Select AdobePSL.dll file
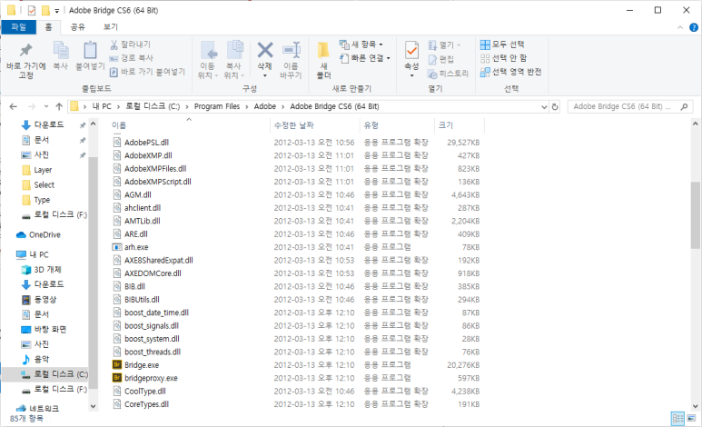Viewport: 702px width, 427px height. (146, 143)
